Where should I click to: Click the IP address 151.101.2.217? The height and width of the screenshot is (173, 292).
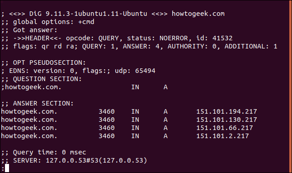coord(222,136)
